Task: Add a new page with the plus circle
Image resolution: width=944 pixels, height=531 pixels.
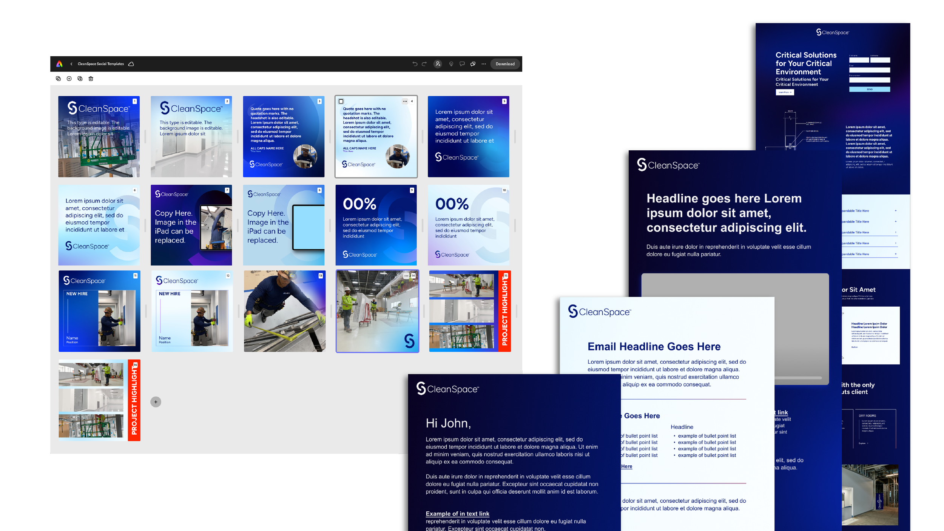Action: 156,402
